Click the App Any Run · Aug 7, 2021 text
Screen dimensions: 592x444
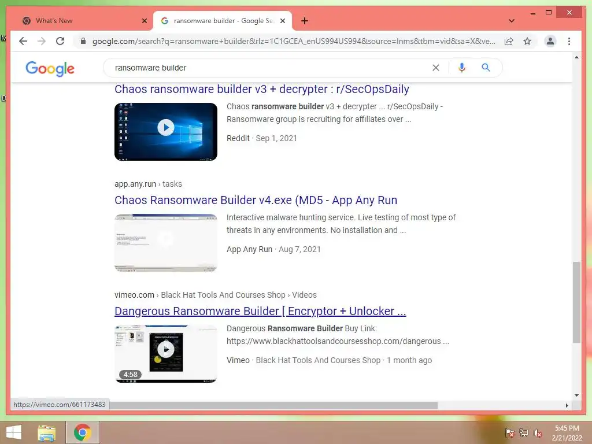[x=273, y=249]
